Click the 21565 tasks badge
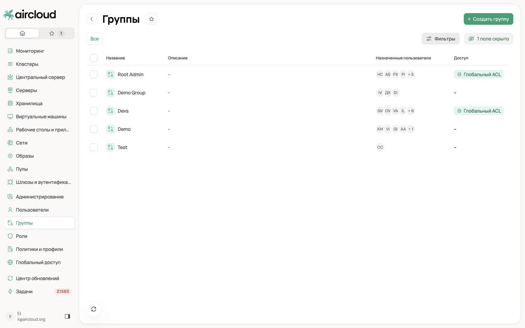Image resolution: width=525 pixels, height=328 pixels. (63, 292)
